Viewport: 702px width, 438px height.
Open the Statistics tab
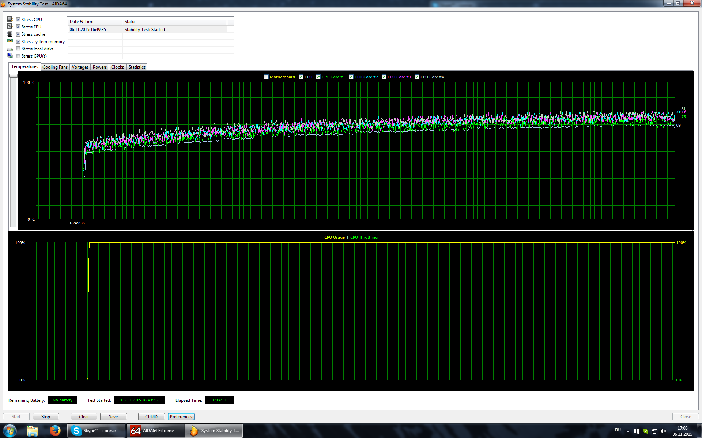[x=137, y=67]
